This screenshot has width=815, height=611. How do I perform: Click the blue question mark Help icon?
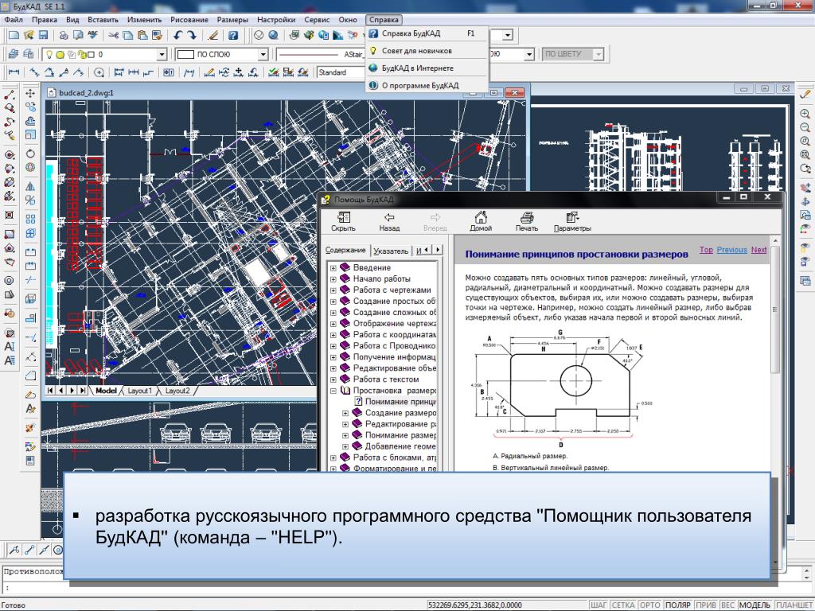pos(233,35)
